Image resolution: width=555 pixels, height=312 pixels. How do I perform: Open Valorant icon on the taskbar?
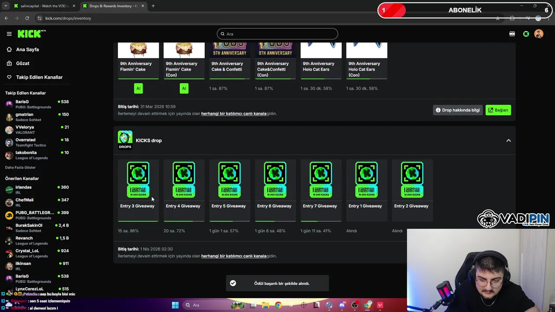(x=380, y=305)
